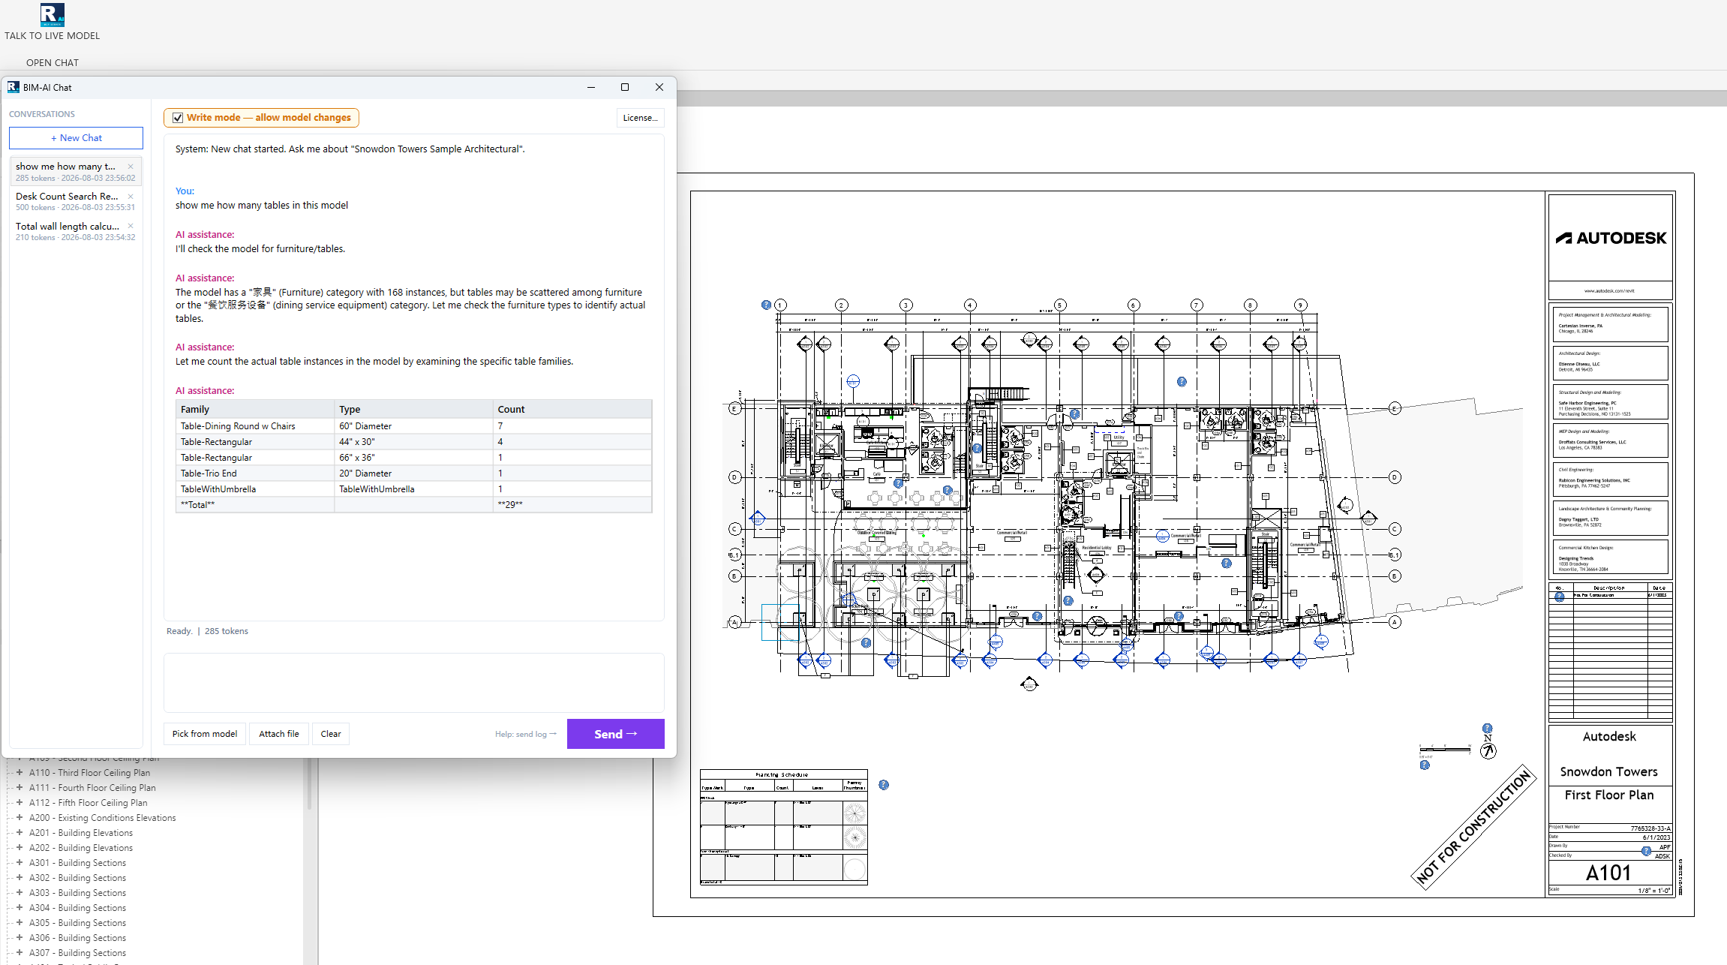
Task: Select A307 - Building Sections sheet
Action: (77, 953)
